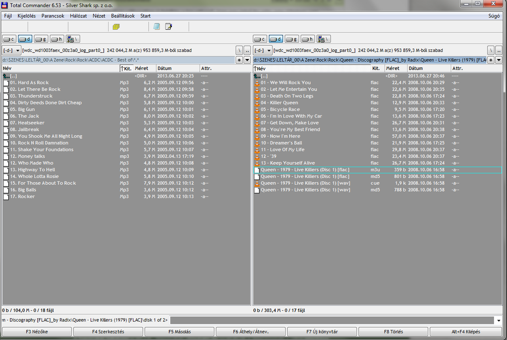Open left panel directory hotlist star button
Screen dimensions: 507x340
tap(239, 60)
